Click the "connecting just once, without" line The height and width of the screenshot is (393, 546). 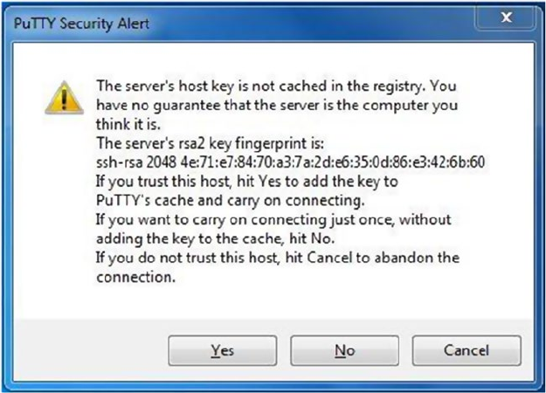pyautogui.click(x=273, y=220)
